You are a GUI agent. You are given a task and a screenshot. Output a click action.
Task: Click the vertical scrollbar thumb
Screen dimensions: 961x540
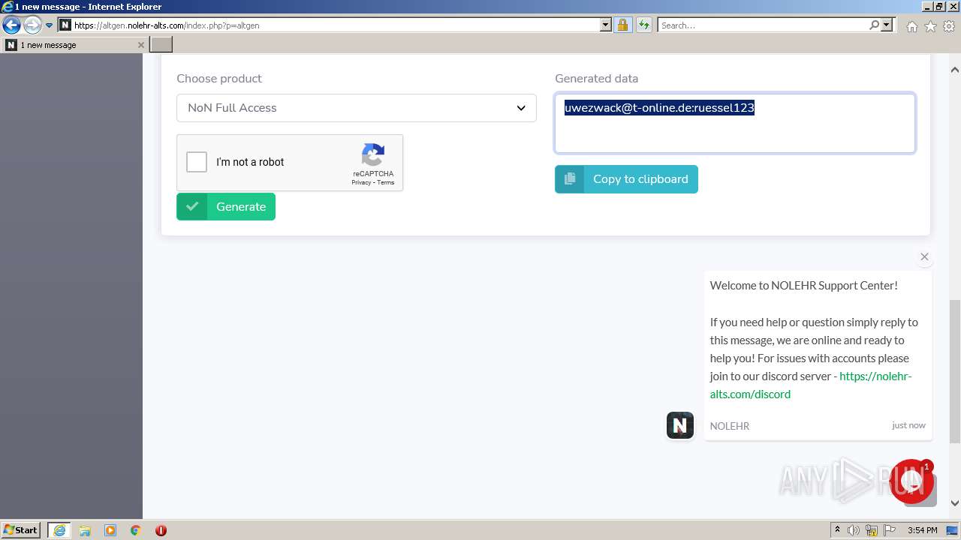[x=955, y=371]
